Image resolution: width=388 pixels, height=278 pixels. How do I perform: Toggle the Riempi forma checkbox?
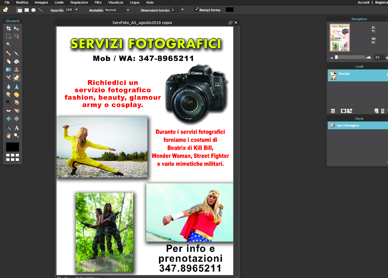coord(197,9)
